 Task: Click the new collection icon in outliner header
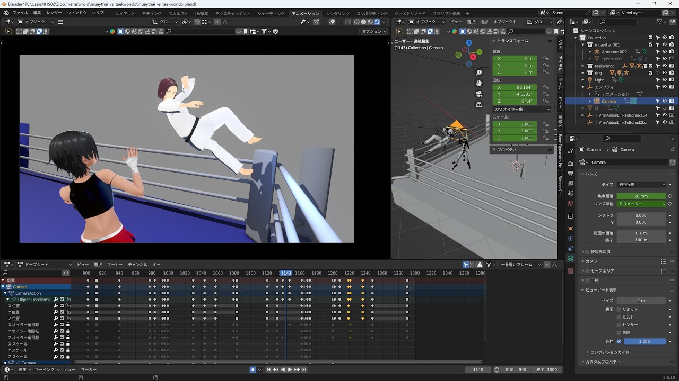click(673, 22)
